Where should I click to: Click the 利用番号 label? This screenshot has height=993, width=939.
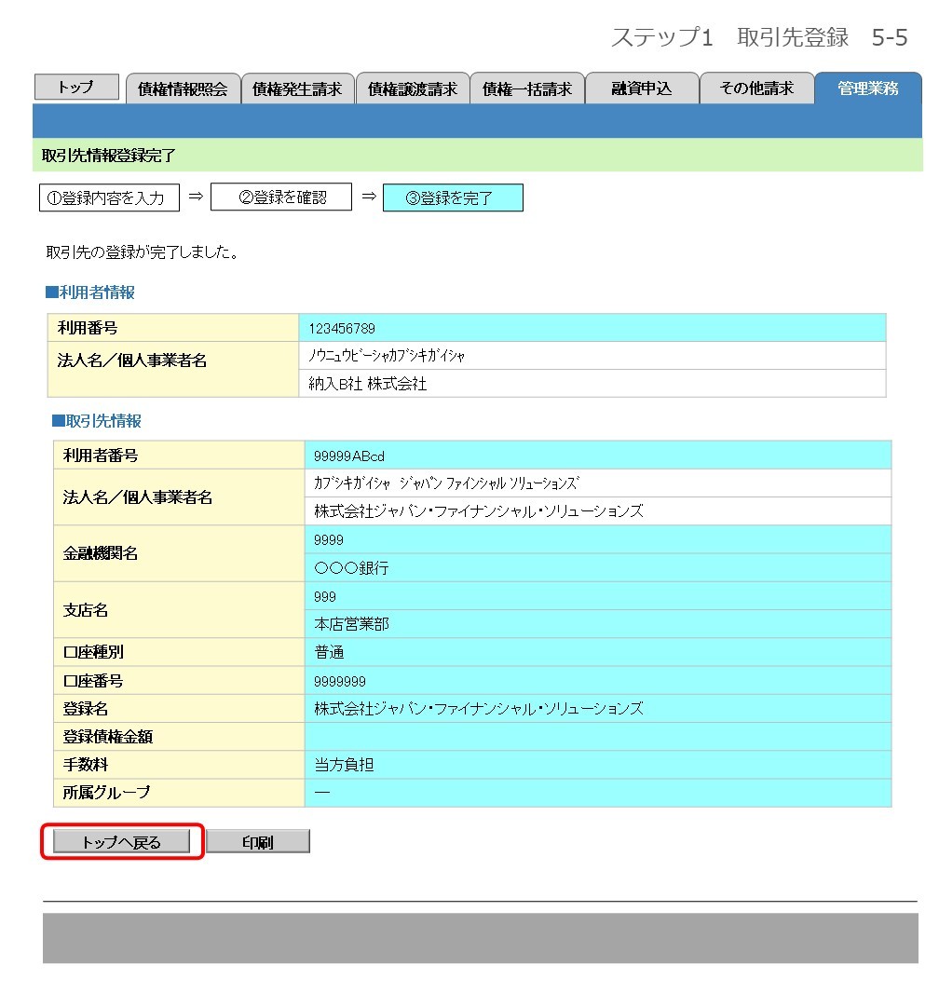click(x=88, y=328)
